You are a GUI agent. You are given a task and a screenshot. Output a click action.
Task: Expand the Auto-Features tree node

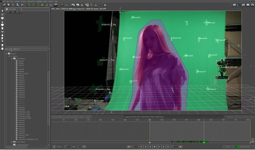(12, 142)
